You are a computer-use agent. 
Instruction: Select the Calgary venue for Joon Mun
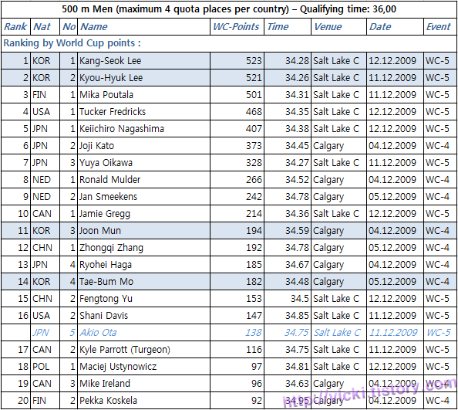pos(328,231)
